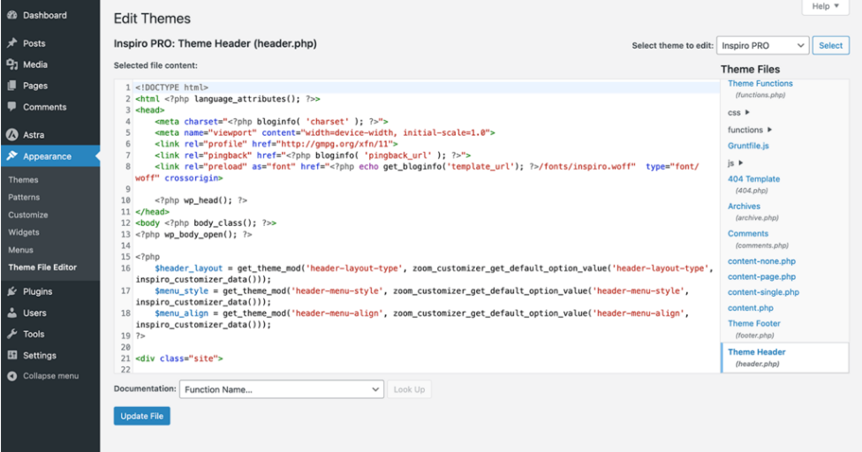The image size is (862, 452).
Task: Click the wp_body_open() code line
Action: coord(193,235)
